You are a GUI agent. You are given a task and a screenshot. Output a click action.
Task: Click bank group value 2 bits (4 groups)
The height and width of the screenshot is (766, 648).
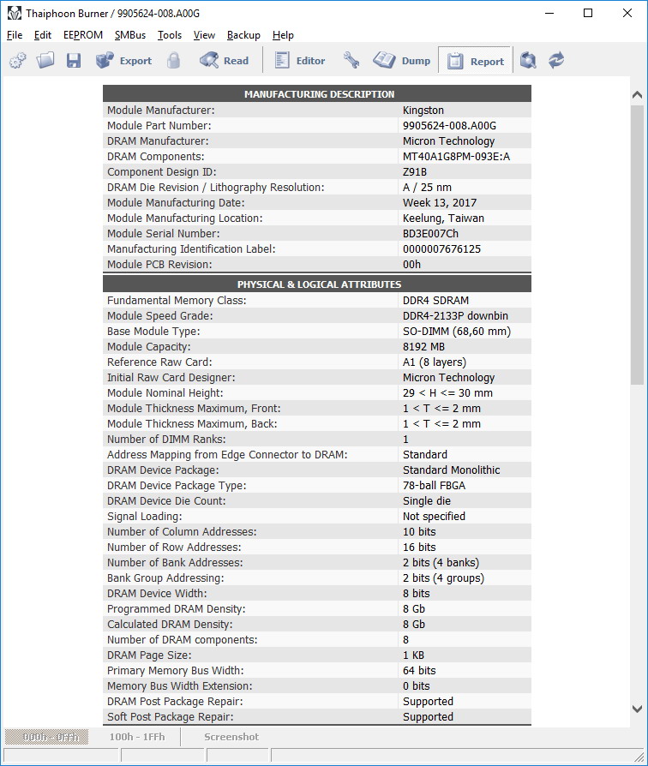pyautogui.click(x=443, y=577)
